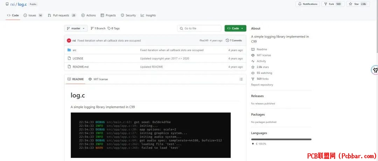This screenshot has width=378, height=161.
Task: Open 'Updated README' commit message
Action: [x=152, y=67]
